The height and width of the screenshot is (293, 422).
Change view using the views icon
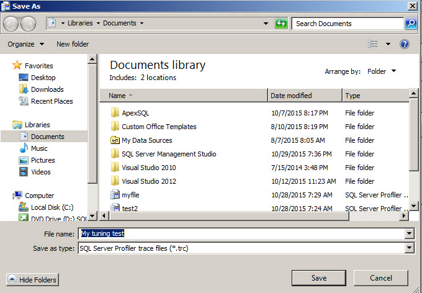click(373, 44)
